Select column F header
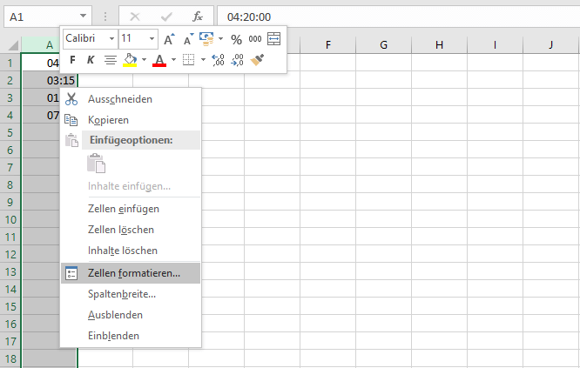The width and height of the screenshot is (580, 368). click(327, 45)
